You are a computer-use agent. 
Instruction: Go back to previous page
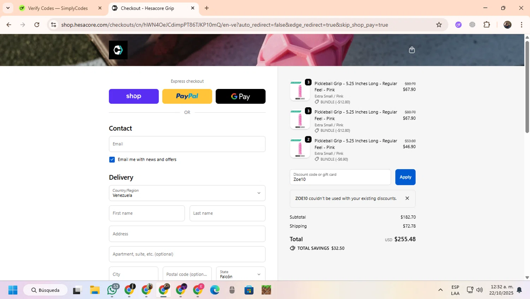coord(9,25)
